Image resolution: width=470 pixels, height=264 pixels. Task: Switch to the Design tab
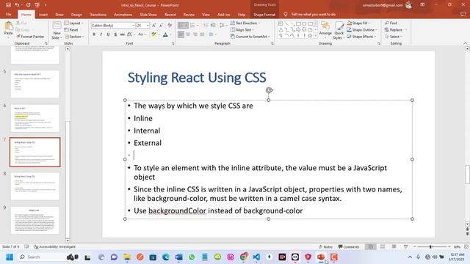tap(76, 15)
